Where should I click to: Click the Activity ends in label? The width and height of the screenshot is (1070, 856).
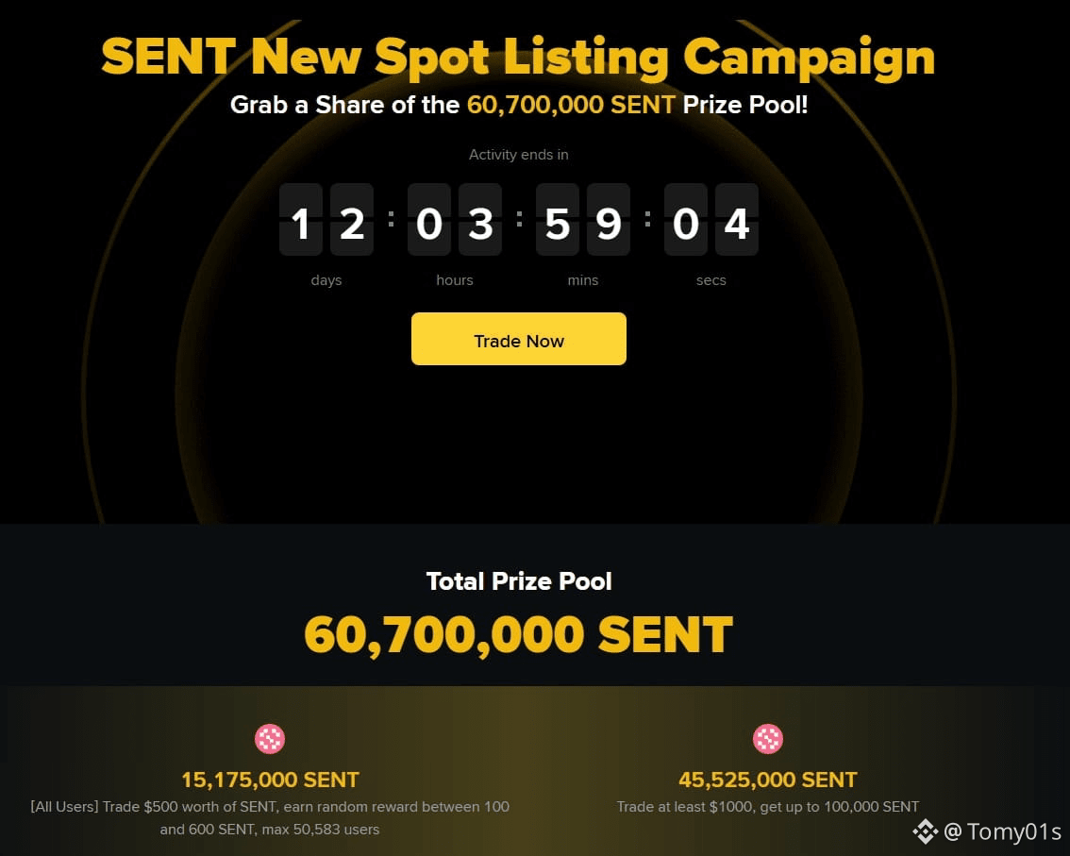(519, 154)
